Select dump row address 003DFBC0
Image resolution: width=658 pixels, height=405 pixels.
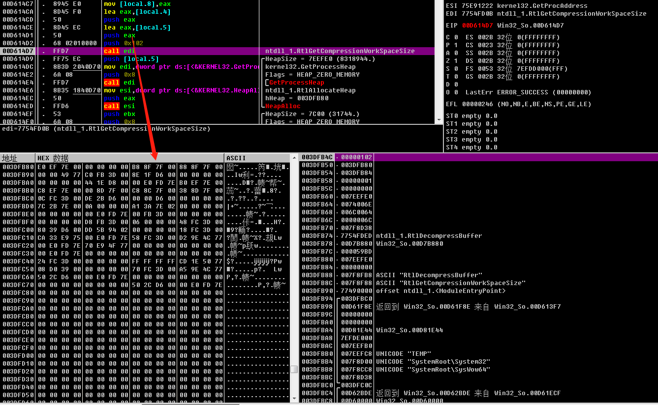(x=18, y=199)
